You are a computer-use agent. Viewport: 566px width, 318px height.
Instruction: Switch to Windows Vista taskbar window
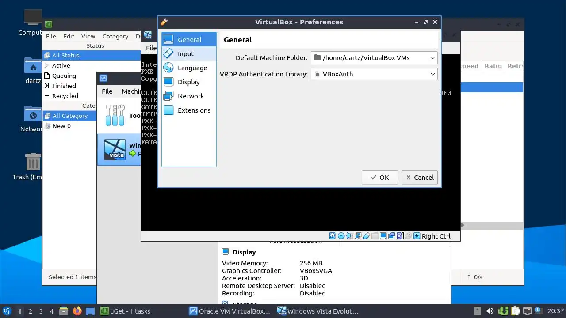[318, 311]
